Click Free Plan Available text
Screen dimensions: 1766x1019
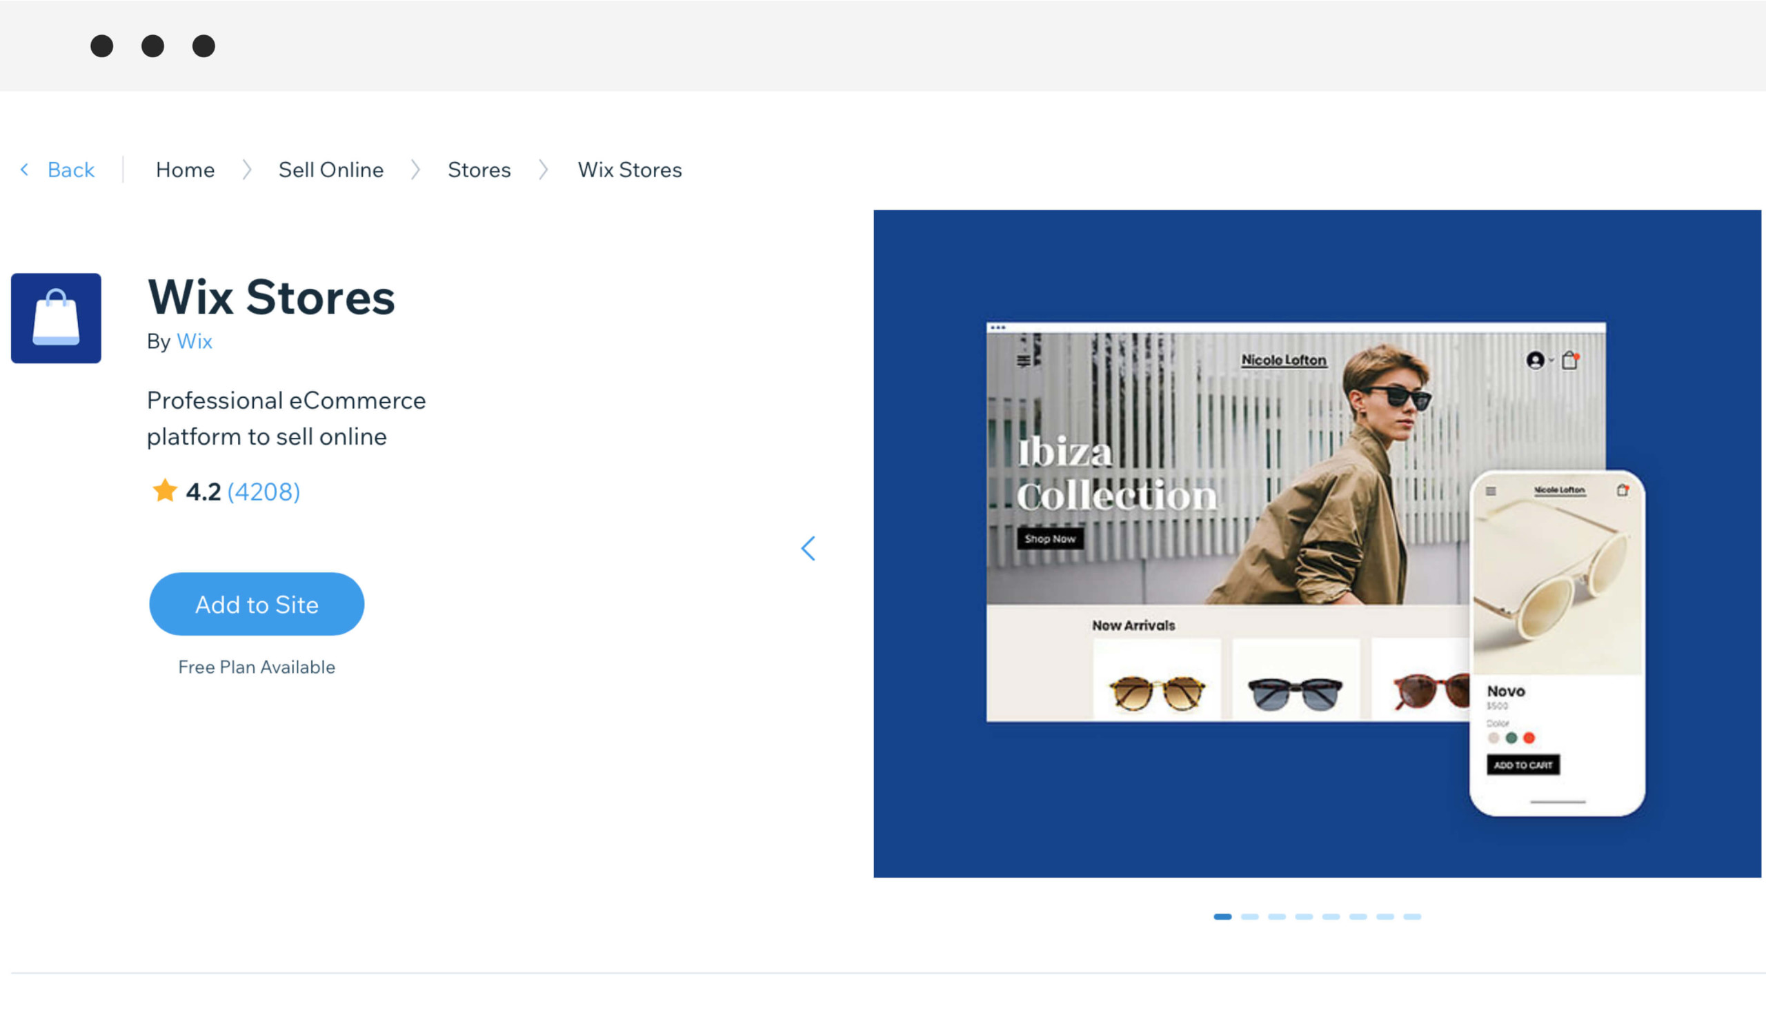click(x=257, y=667)
